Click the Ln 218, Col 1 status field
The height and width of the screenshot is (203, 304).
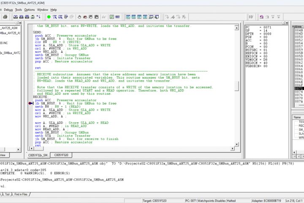pyautogui.click(x=294, y=200)
